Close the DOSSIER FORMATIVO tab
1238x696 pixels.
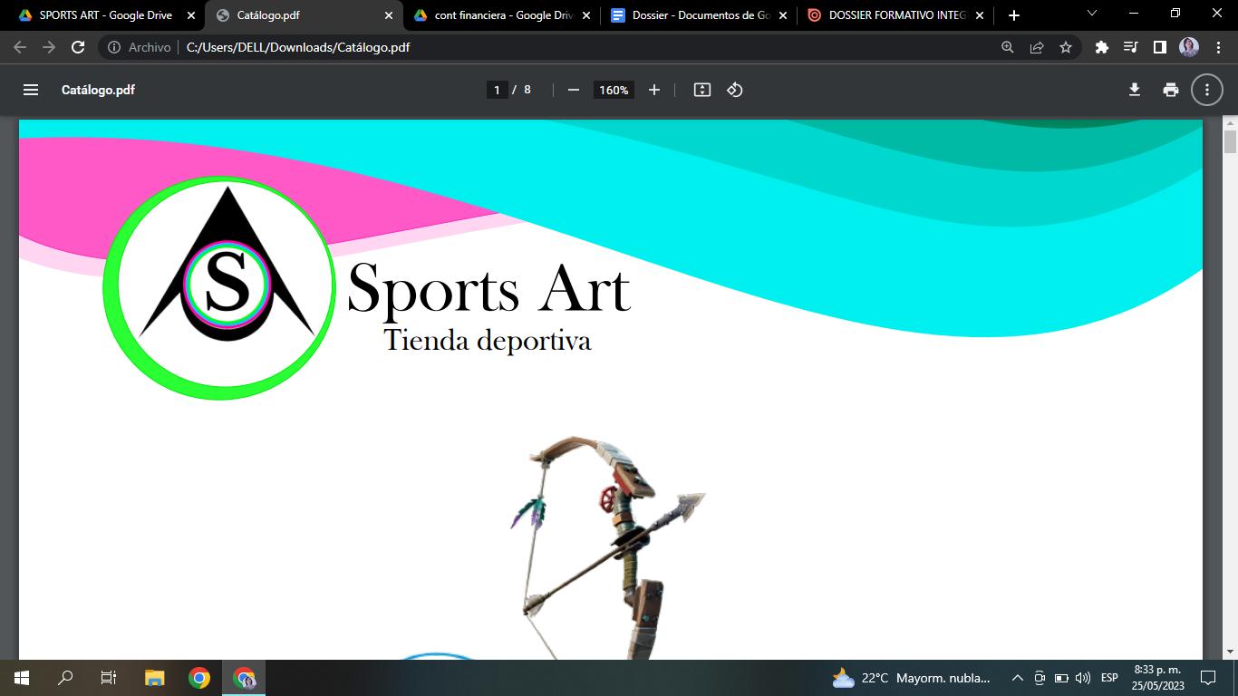980,15
